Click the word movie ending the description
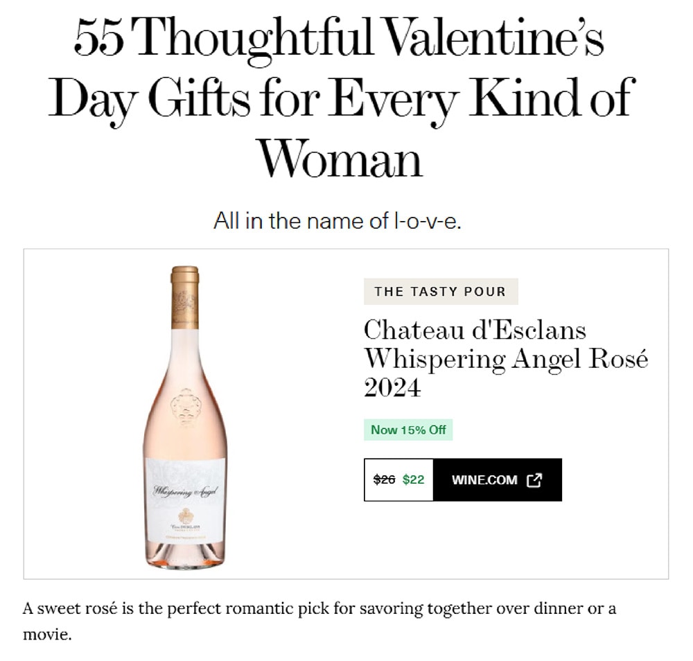The width and height of the screenshot is (693, 661). tap(46, 635)
